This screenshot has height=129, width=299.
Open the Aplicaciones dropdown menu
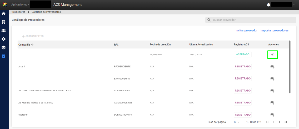tap(20, 4)
